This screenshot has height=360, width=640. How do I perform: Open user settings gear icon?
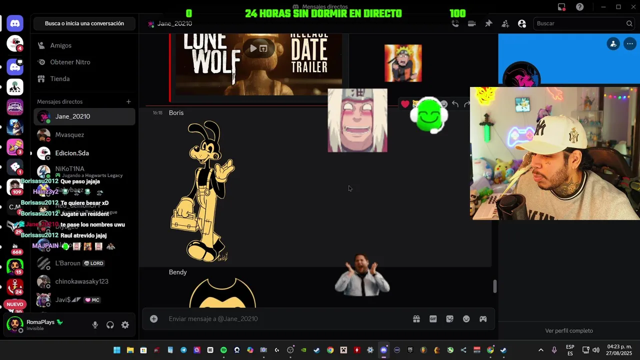125,325
